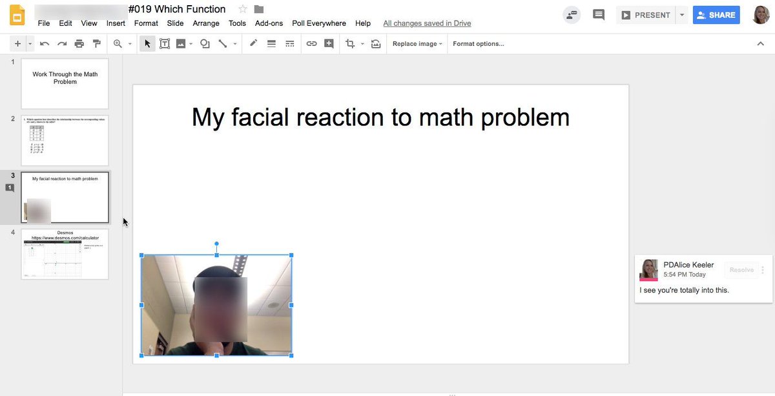Insert a link on the image
Viewport: 775px width, 396px height.
(311, 43)
